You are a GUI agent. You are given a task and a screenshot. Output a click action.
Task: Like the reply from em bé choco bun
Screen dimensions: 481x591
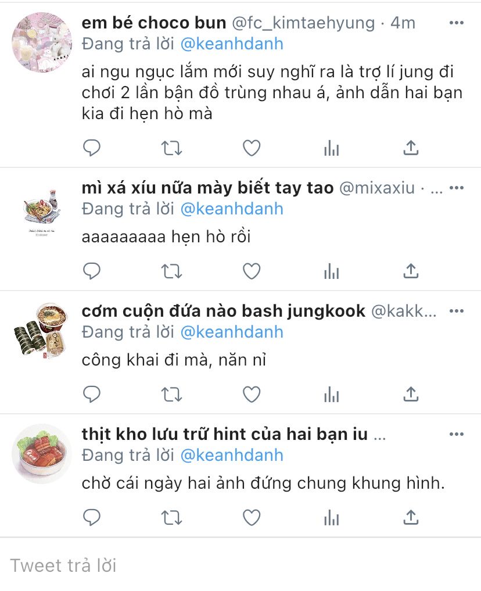251,148
